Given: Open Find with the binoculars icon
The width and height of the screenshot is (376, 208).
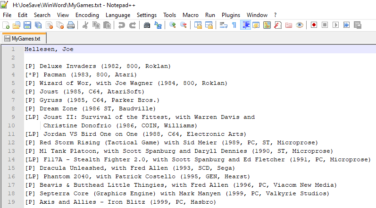Looking at the screenshot, I should [147, 25].
